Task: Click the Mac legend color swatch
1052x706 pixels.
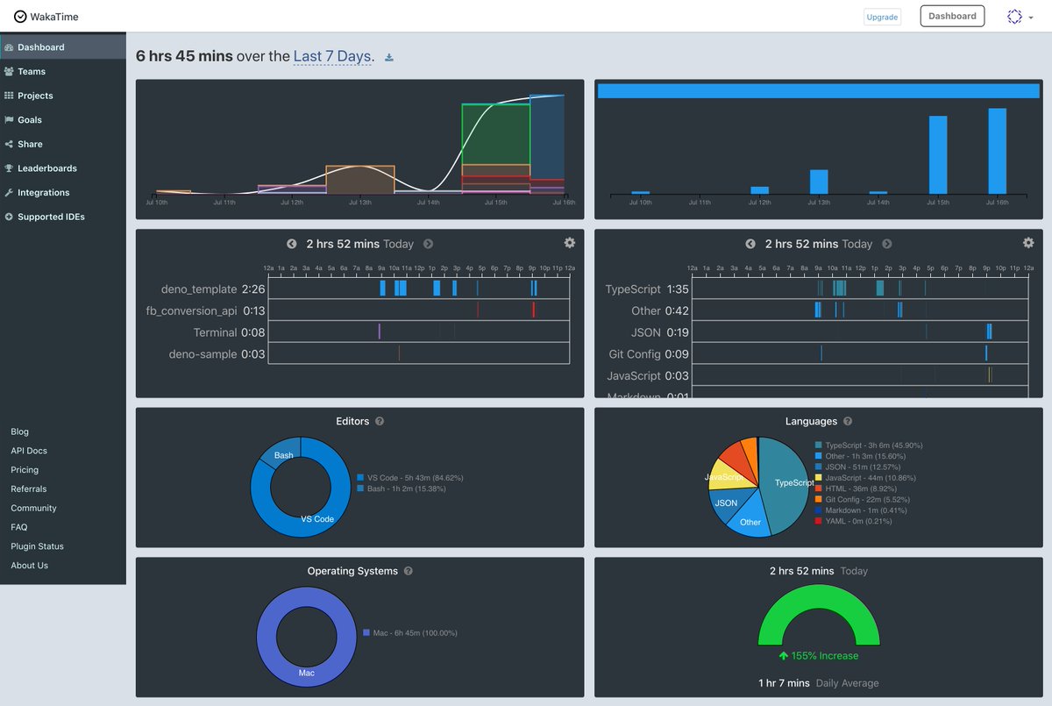Action: click(x=366, y=632)
